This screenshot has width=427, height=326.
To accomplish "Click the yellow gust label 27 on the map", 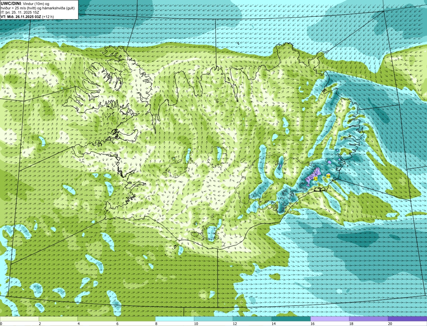I will [316, 179].
